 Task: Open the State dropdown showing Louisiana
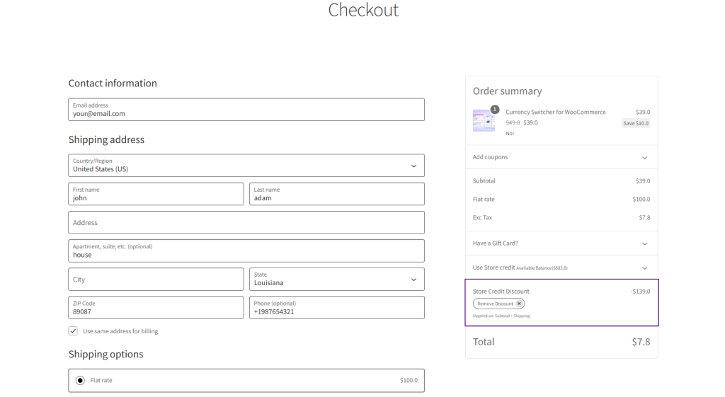[336, 279]
